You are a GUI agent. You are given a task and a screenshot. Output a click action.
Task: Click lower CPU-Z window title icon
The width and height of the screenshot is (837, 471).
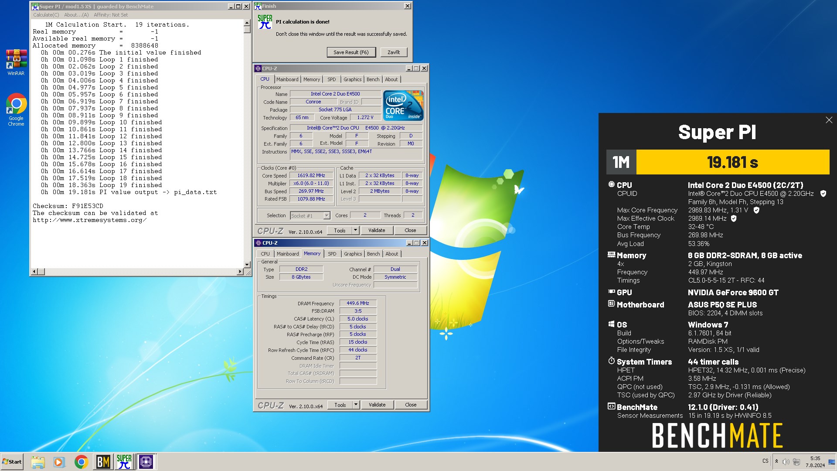(258, 243)
